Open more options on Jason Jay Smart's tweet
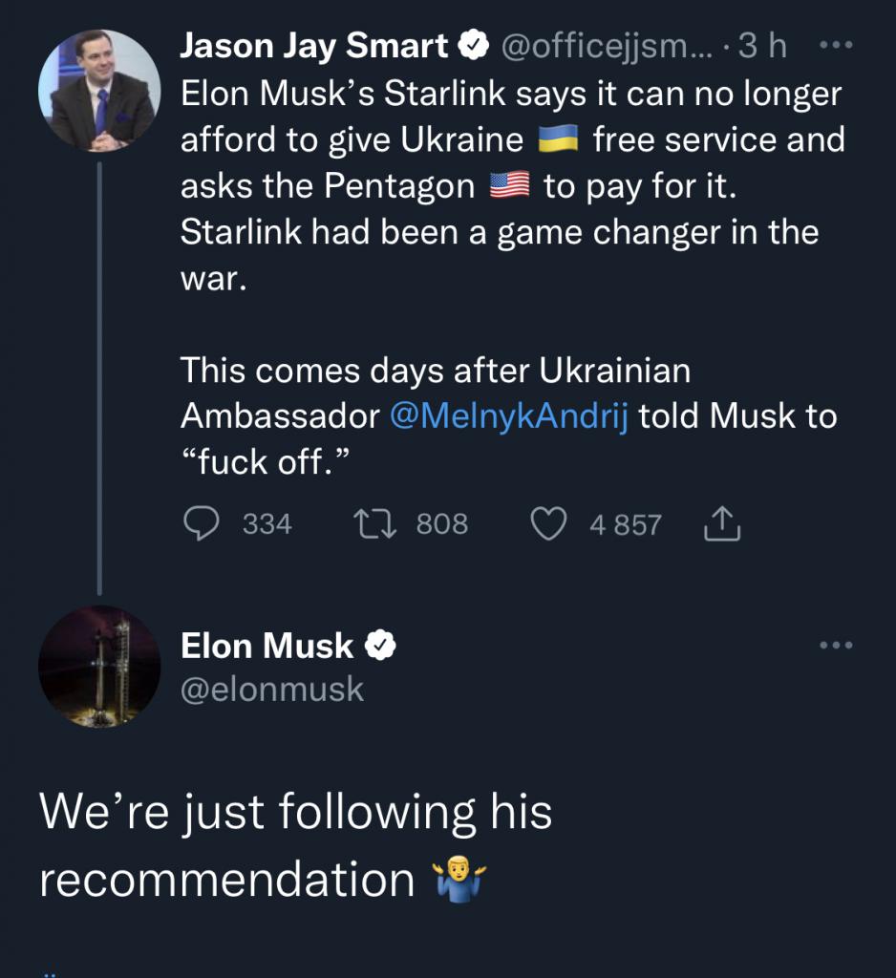This screenshot has width=896, height=978. (x=835, y=44)
